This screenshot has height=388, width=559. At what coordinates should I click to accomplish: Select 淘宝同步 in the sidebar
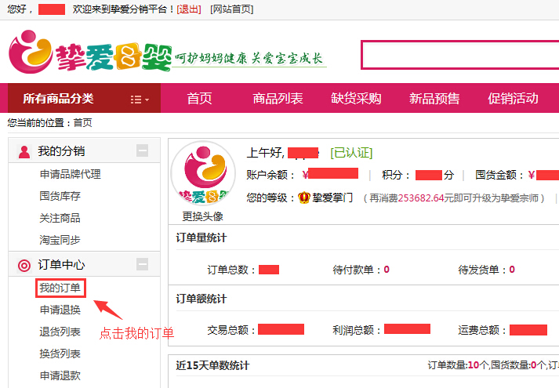(60, 240)
